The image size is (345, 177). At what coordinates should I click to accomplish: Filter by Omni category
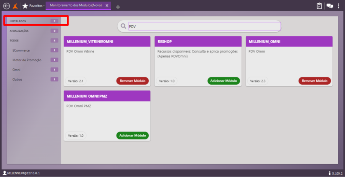[x=34, y=70]
